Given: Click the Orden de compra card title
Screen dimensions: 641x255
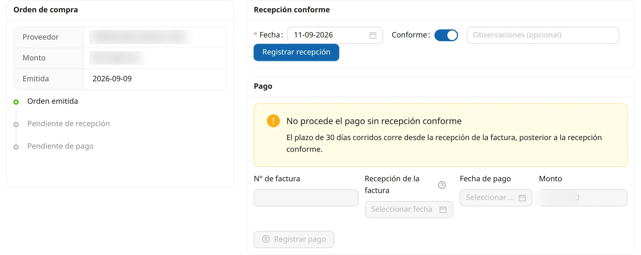Looking at the screenshot, I should (46, 10).
